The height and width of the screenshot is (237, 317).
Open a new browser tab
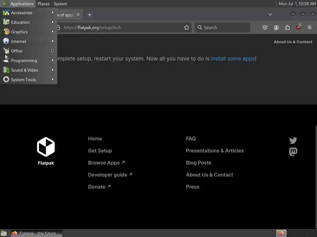pyautogui.click(x=89, y=15)
